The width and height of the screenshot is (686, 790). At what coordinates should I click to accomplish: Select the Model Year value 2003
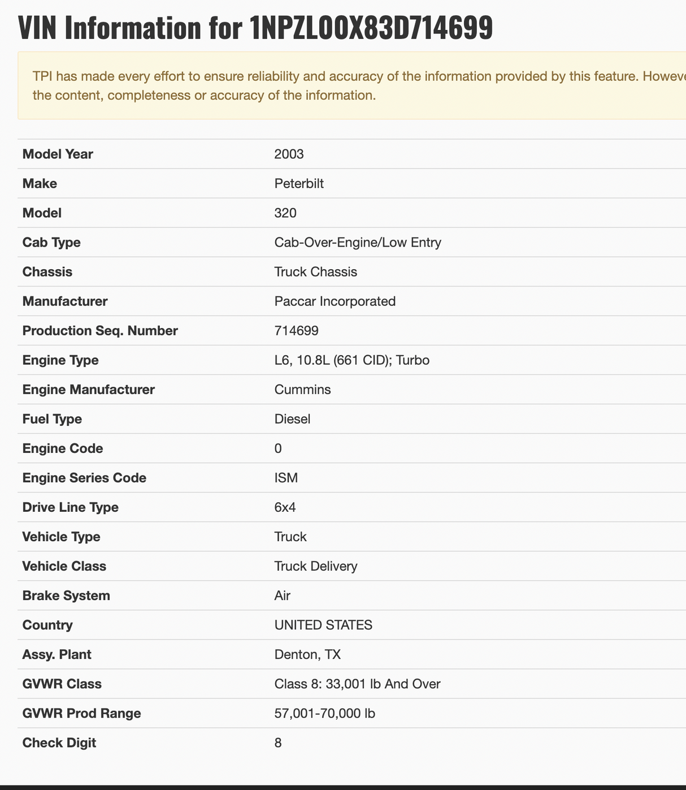(289, 154)
